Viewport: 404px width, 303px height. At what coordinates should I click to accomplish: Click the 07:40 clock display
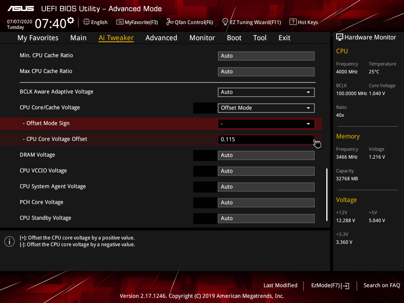[50, 24]
